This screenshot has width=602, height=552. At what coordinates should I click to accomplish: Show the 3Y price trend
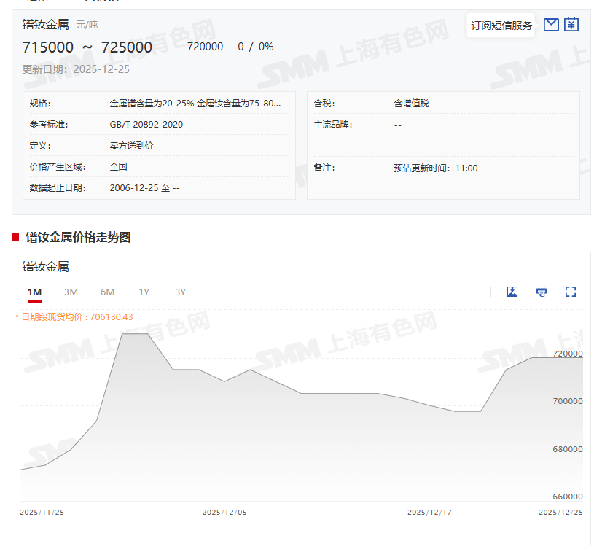coord(181,292)
